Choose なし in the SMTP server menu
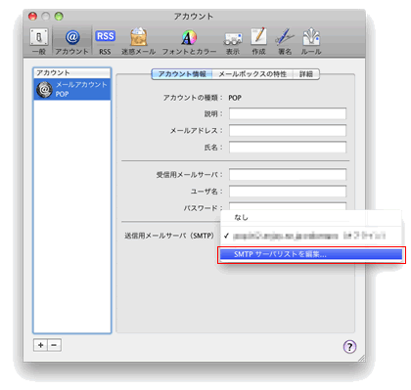The image size is (411, 390). (311, 217)
